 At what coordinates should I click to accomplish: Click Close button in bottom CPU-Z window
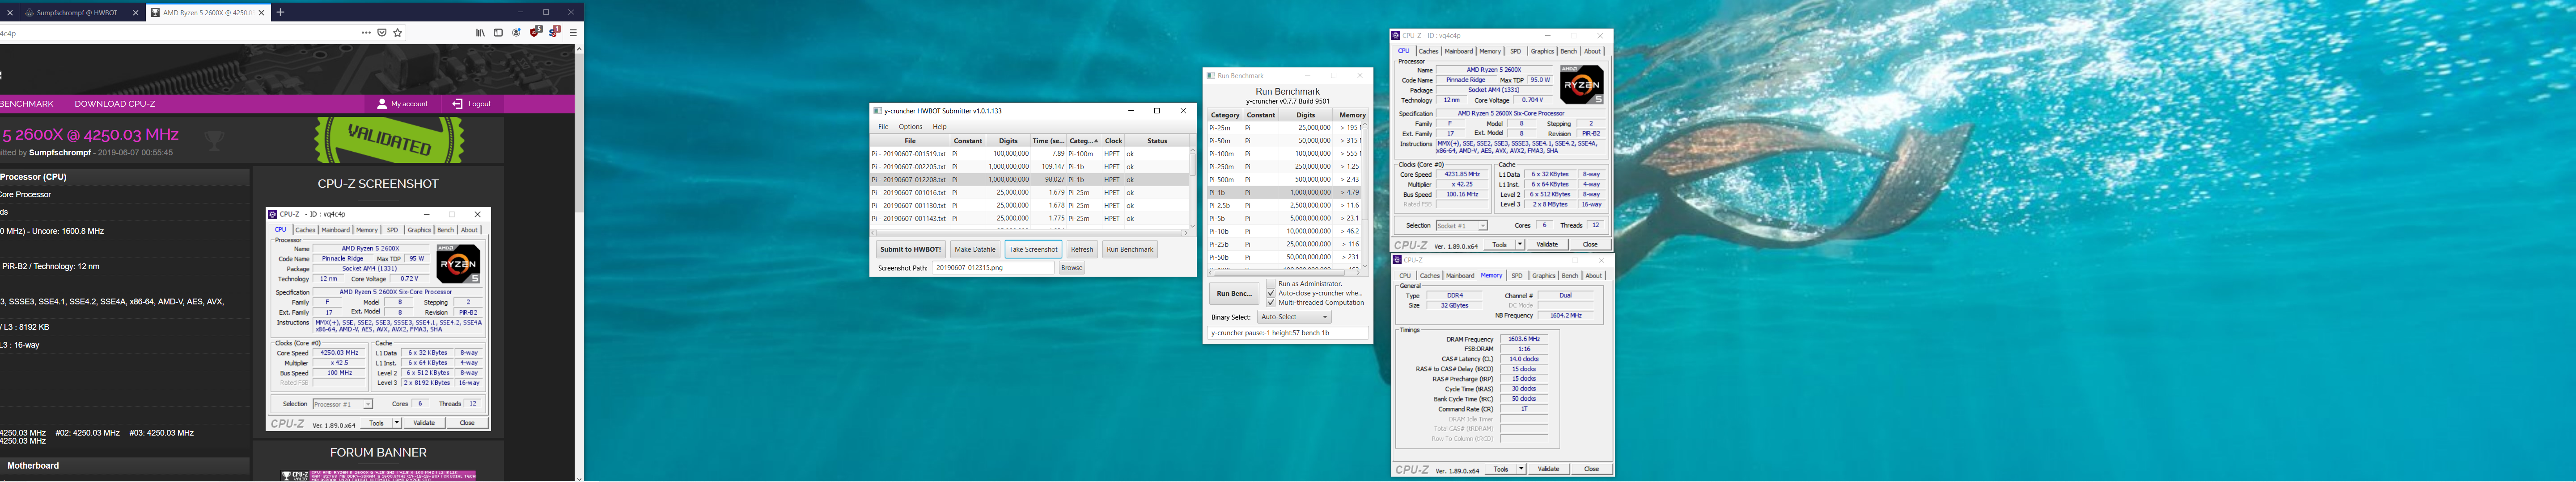[1591, 469]
